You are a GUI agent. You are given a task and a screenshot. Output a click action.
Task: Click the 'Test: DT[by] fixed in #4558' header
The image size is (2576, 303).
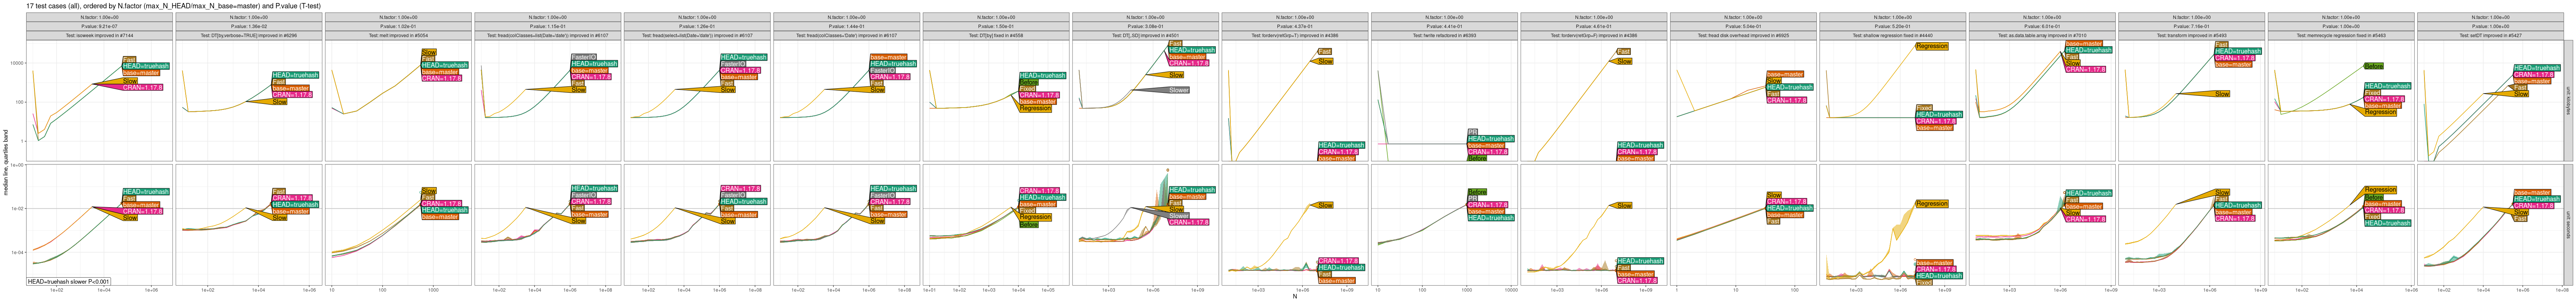coord(996,35)
